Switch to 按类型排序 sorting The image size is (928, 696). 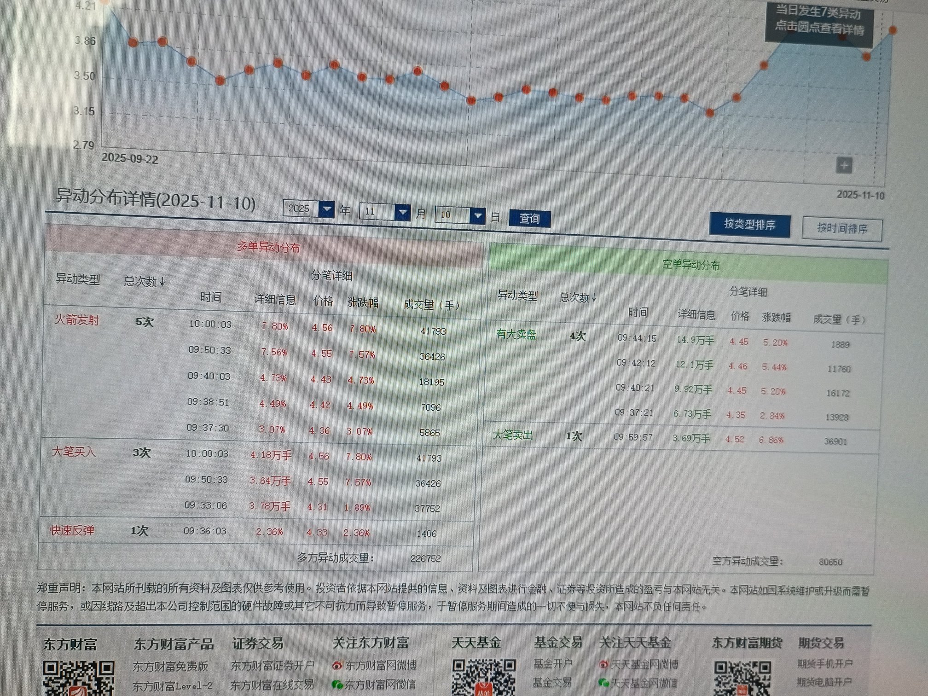pos(749,225)
